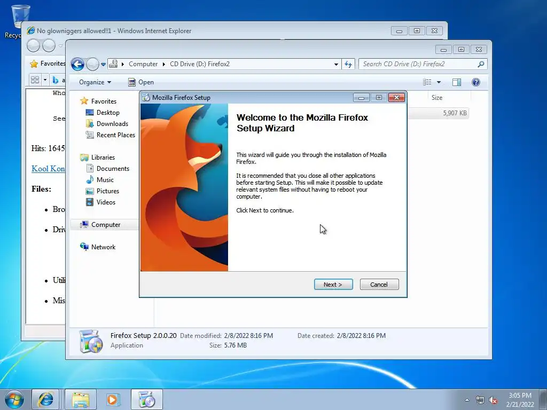
Task: Change view using the view icon
Action: tap(427, 82)
